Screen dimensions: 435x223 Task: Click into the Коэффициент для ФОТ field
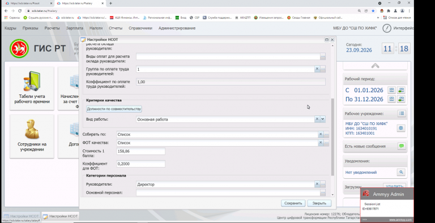pyautogui.click(x=140, y=164)
